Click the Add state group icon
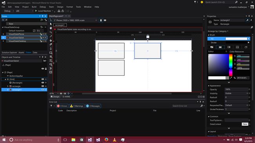 [x=42, y=20]
